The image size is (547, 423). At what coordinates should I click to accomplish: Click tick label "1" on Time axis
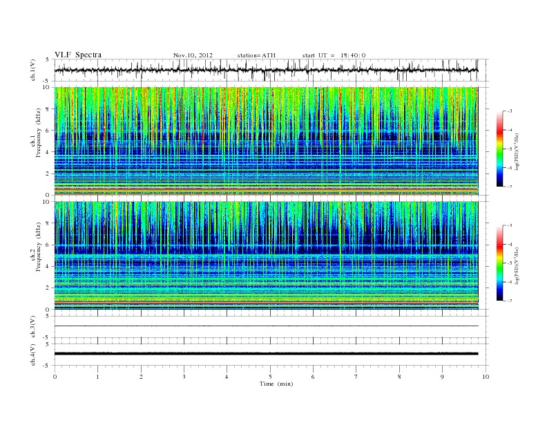(97, 377)
